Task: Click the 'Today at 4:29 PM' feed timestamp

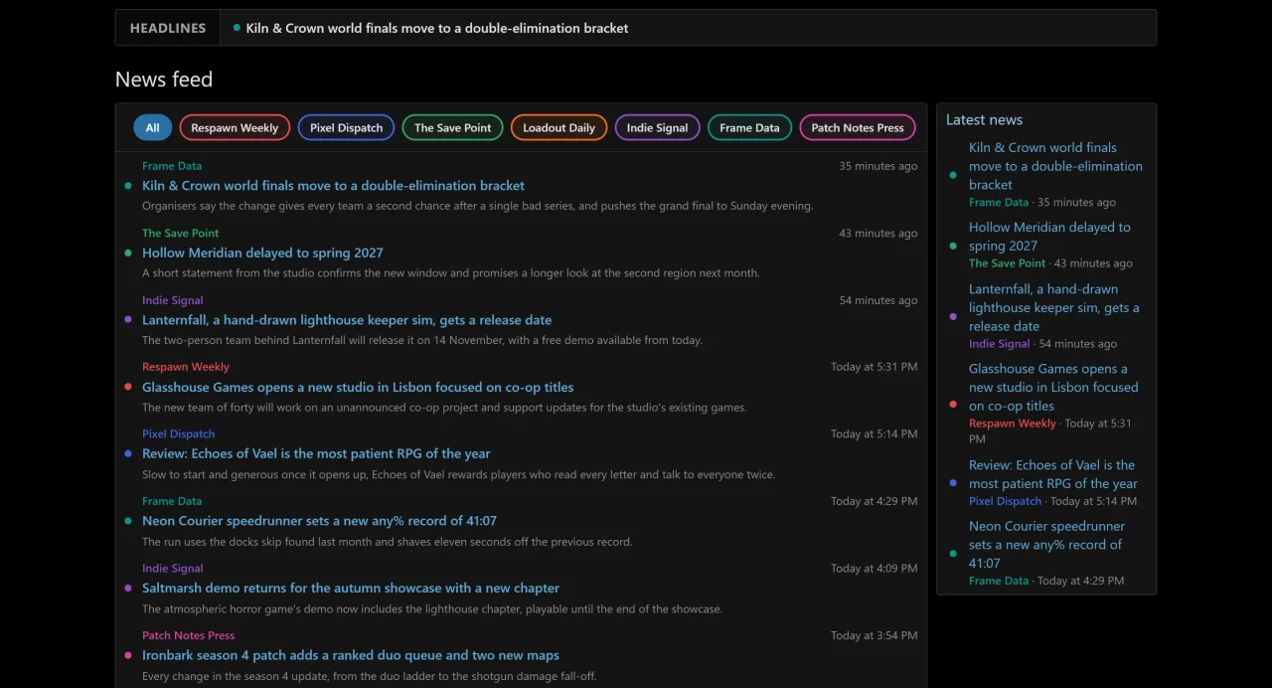Action: 874,501
